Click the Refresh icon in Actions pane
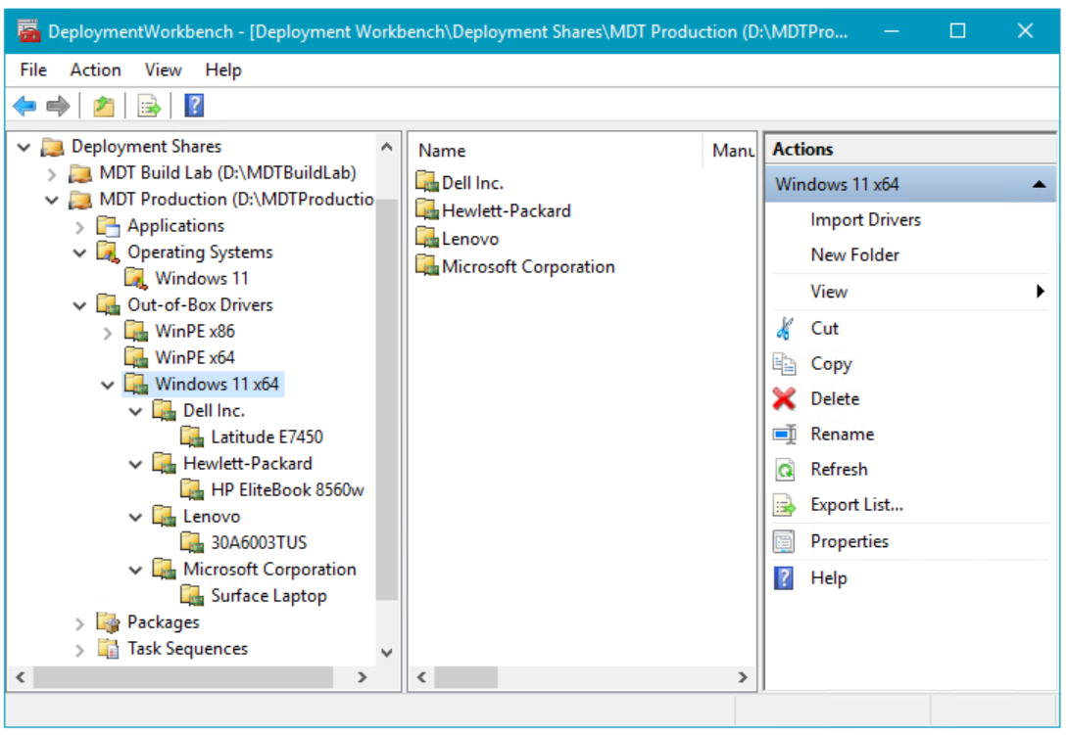The width and height of the screenshot is (1068, 735). tap(784, 470)
